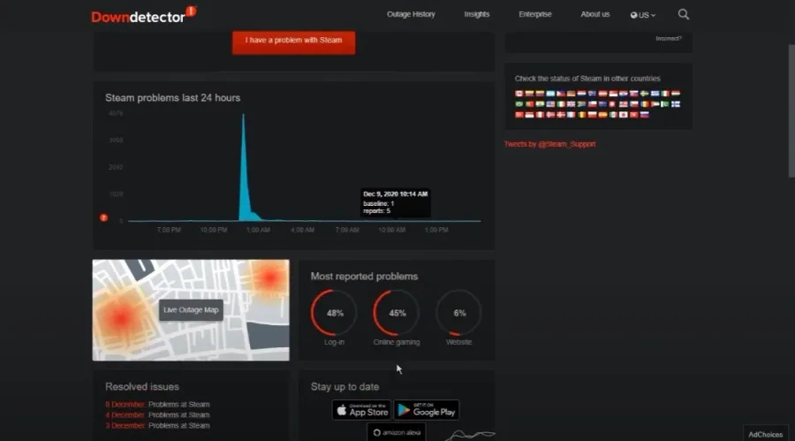This screenshot has width=795, height=441.
Task: Select the Mexico flag
Action: coord(614,115)
